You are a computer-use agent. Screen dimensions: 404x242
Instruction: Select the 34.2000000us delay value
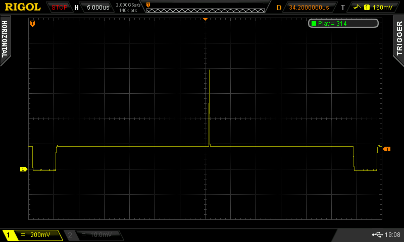(x=309, y=8)
